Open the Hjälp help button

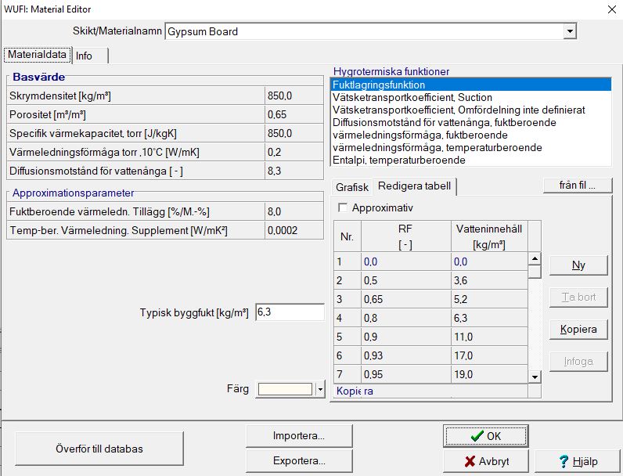pos(578,461)
